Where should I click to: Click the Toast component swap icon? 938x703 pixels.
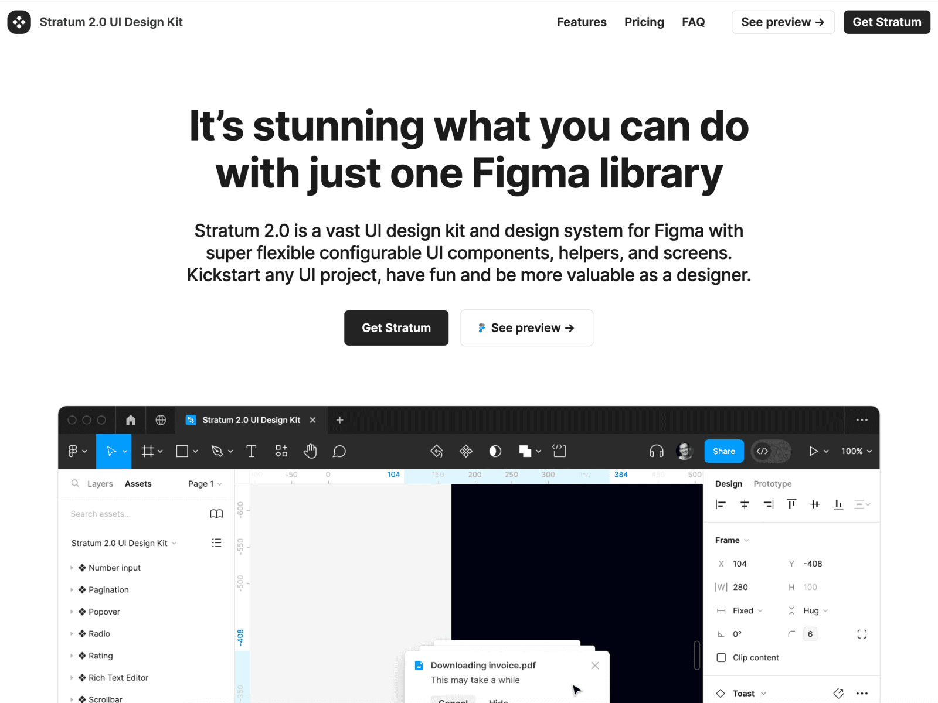pyautogui.click(x=838, y=694)
